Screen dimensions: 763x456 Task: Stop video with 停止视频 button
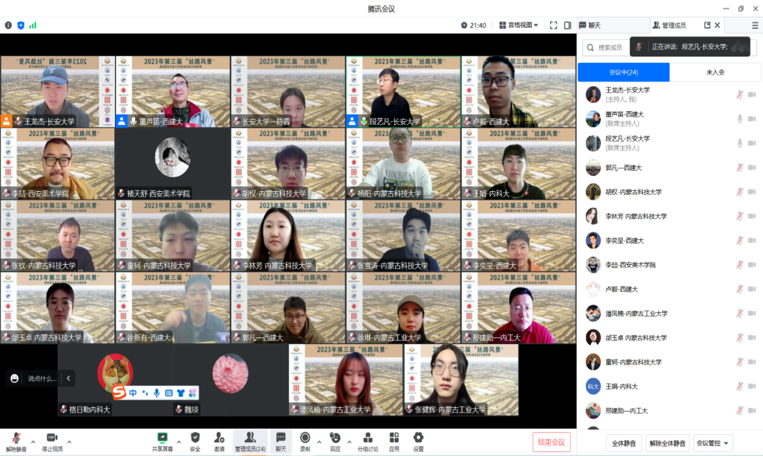[52, 441]
